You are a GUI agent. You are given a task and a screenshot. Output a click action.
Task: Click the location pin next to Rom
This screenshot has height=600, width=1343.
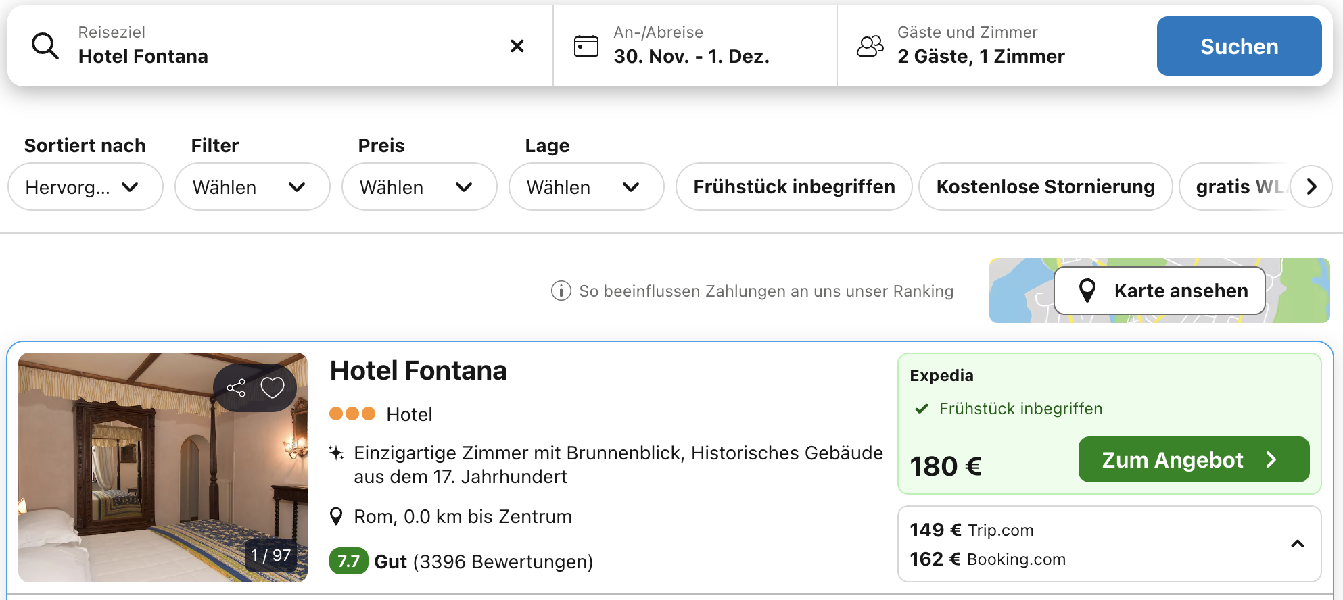point(336,517)
